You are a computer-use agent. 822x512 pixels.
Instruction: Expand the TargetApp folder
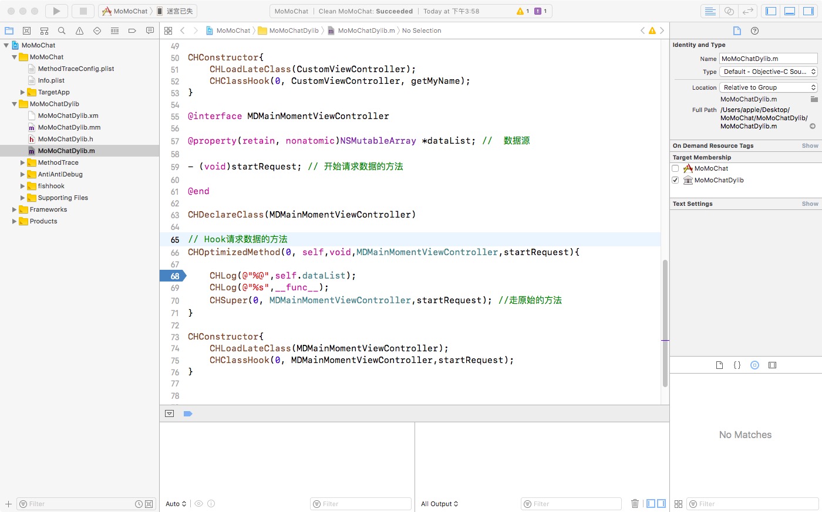23,92
